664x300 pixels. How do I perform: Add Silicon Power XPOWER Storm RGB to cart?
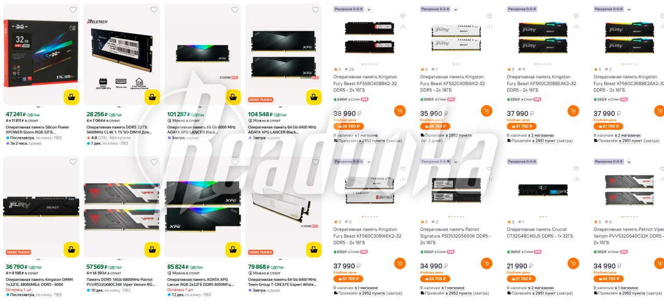click(71, 97)
